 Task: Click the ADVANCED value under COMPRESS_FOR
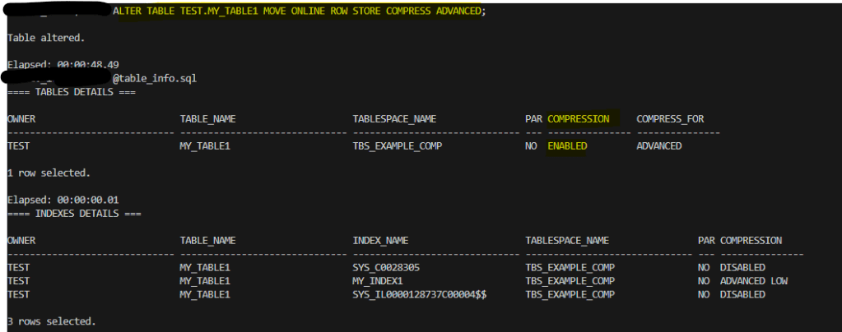coord(659,145)
